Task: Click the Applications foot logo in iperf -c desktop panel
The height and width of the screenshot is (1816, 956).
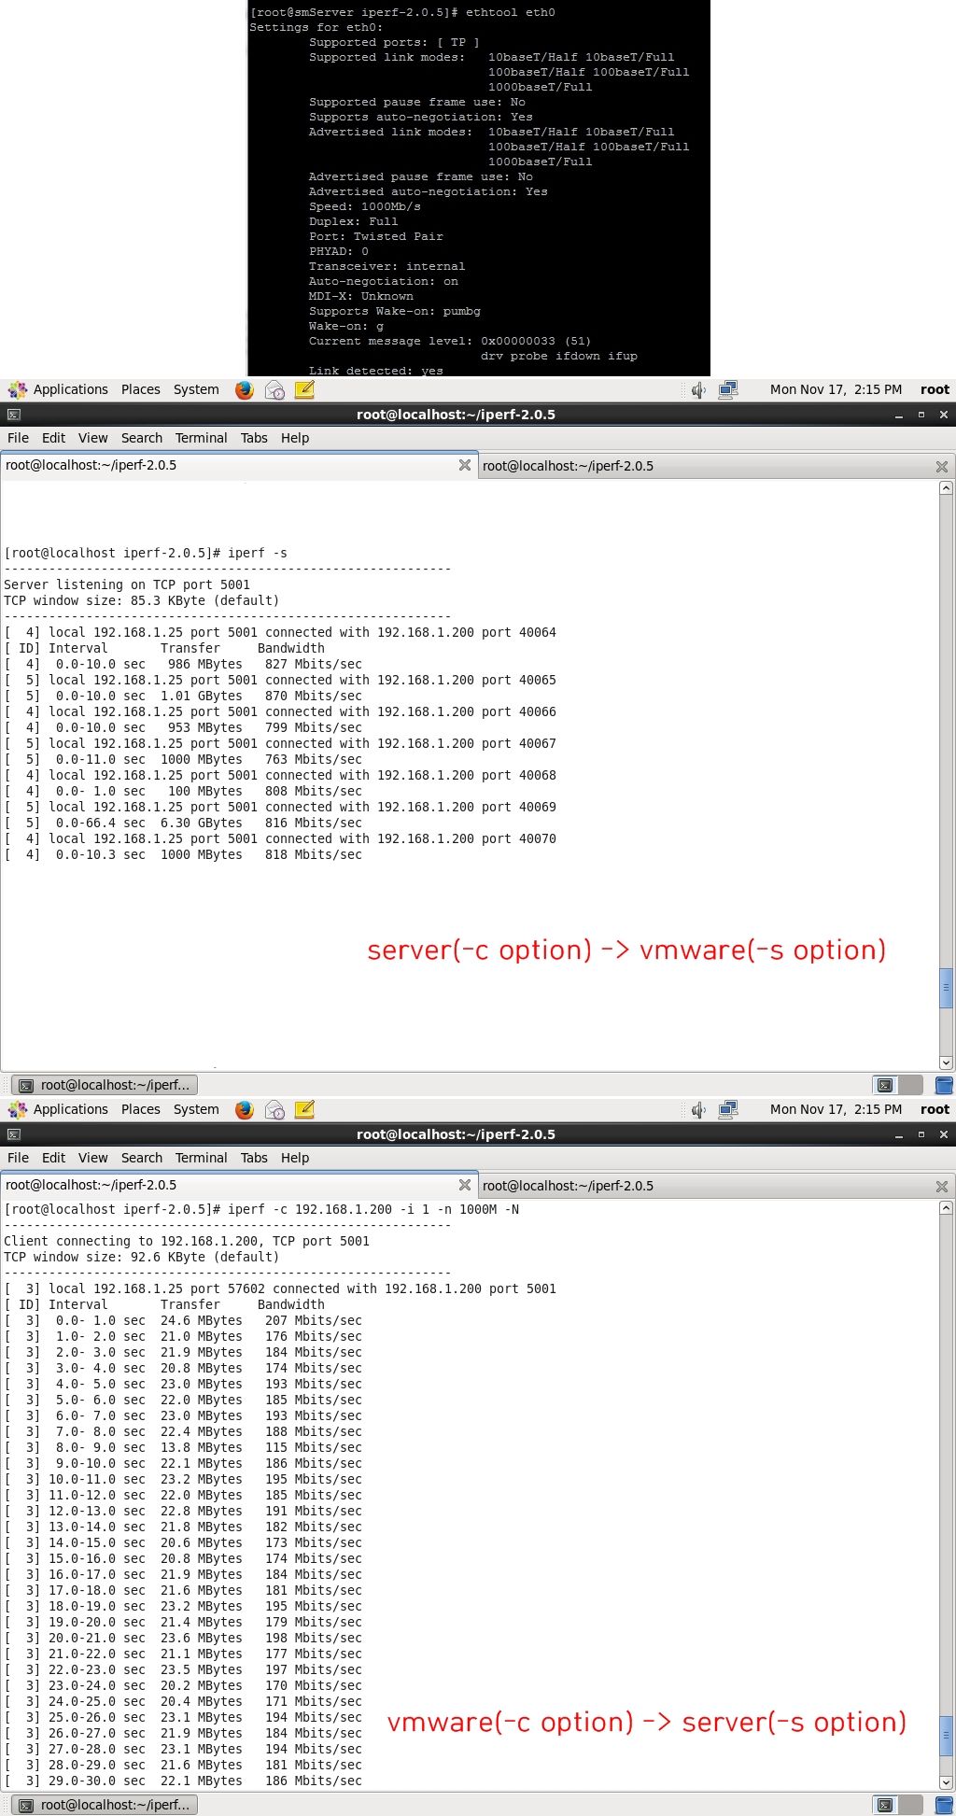Action: 18,1110
